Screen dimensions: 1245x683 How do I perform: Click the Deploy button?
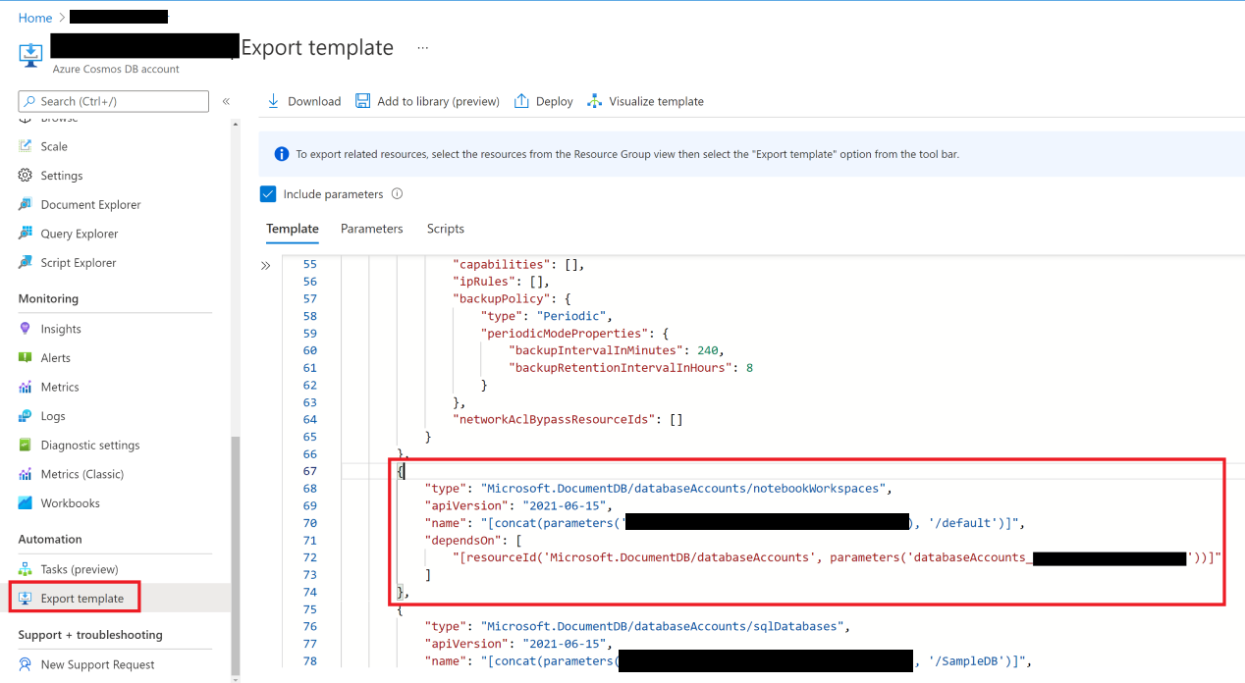click(x=544, y=101)
